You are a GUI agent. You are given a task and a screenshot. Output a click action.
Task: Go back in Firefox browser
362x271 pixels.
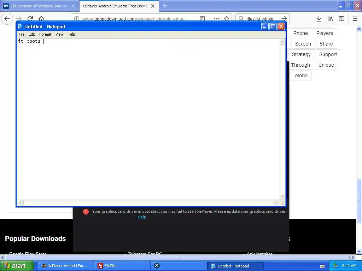click(x=7, y=19)
